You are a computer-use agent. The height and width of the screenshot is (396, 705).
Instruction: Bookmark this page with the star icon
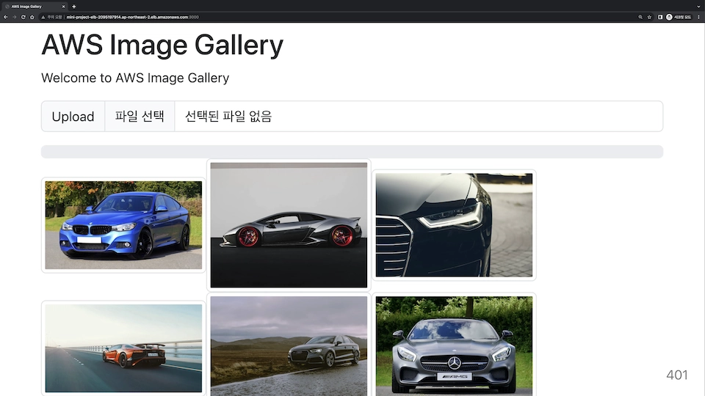click(649, 16)
